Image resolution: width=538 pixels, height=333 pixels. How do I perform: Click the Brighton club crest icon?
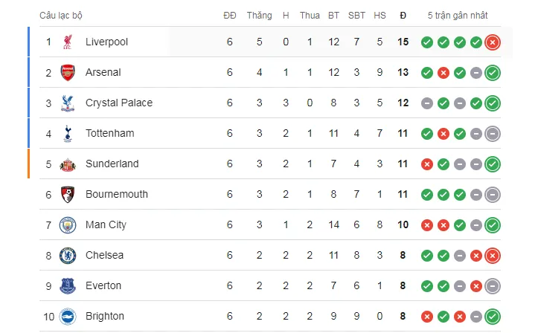click(68, 317)
